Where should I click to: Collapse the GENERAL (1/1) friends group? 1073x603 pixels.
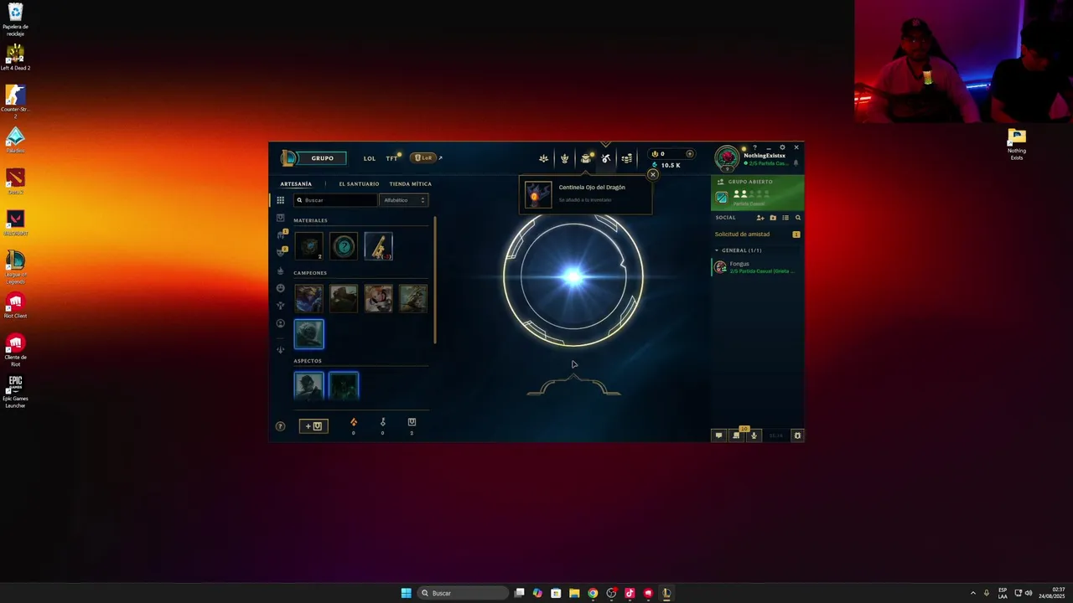pos(739,250)
